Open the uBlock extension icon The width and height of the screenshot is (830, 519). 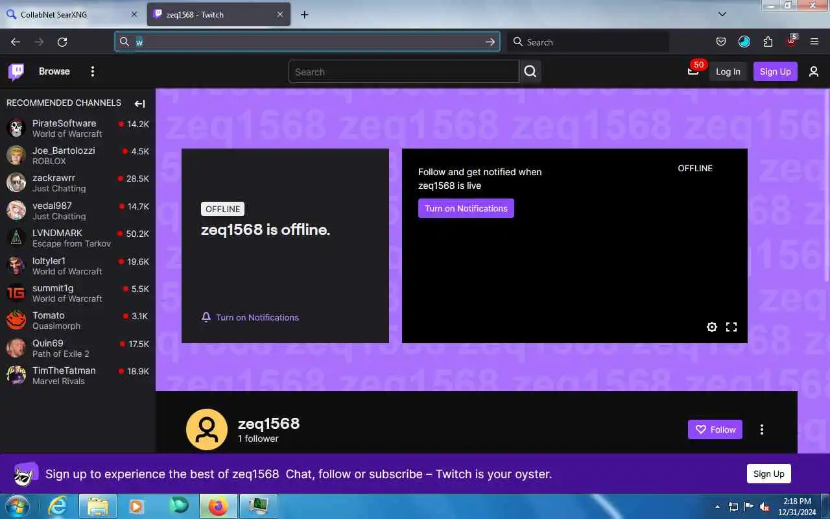coord(791,42)
